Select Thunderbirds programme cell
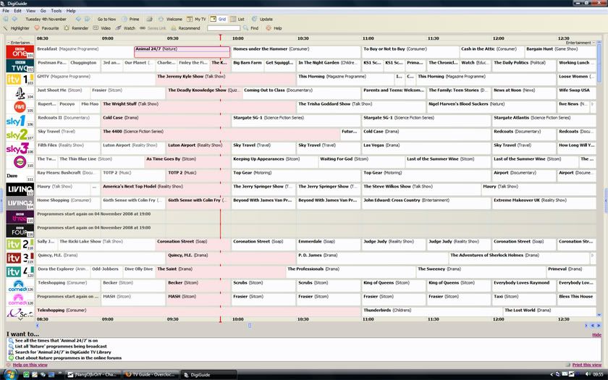 [x=431, y=313]
